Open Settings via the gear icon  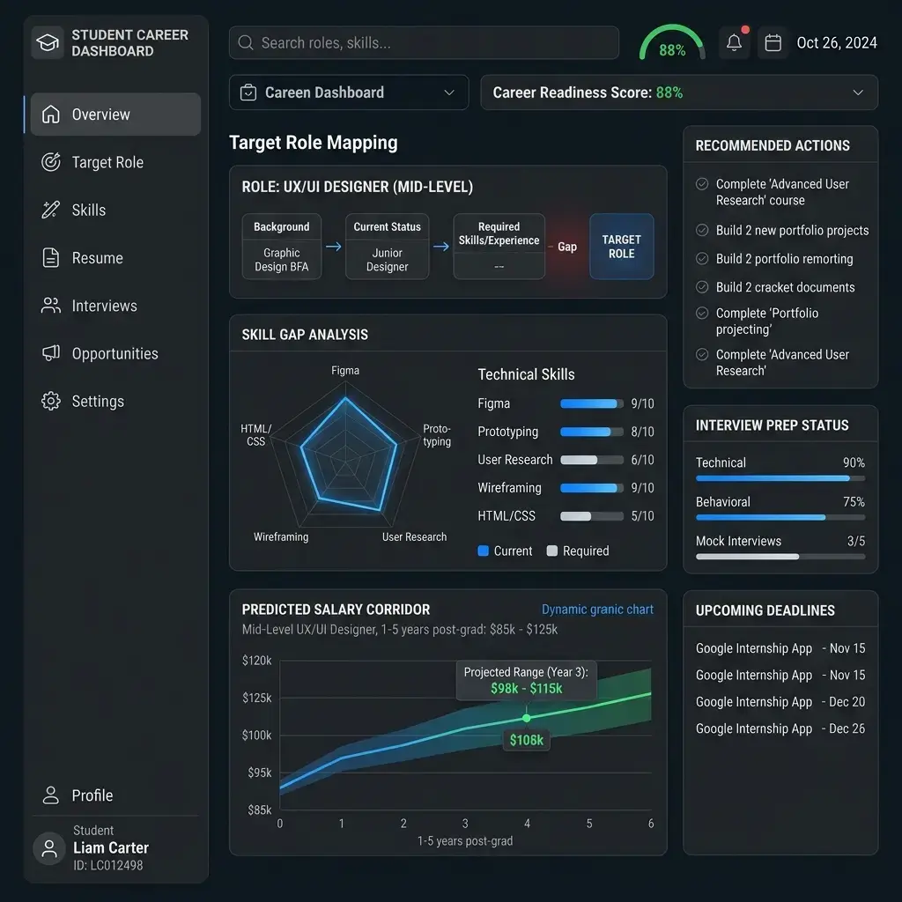click(50, 401)
